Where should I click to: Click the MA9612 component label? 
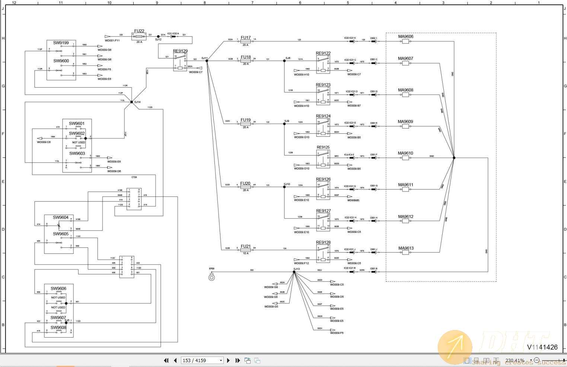[x=405, y=216]
